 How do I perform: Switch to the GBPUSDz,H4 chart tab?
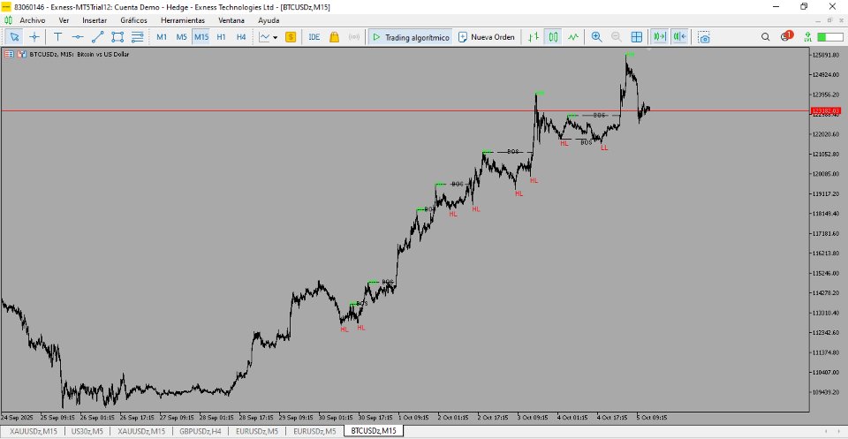[x=201, y=431]
